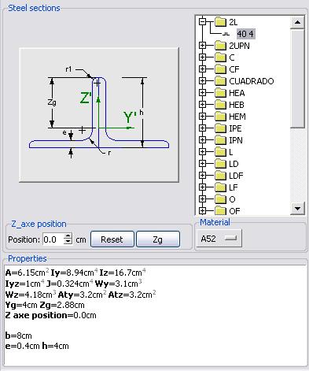Increase Position value with the up stepper
The height and width of the screenshot is (371, 309).
point(68,236)
